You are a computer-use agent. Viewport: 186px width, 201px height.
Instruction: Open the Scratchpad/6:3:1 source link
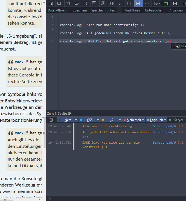pyautogui.click(x=168, y=126)
